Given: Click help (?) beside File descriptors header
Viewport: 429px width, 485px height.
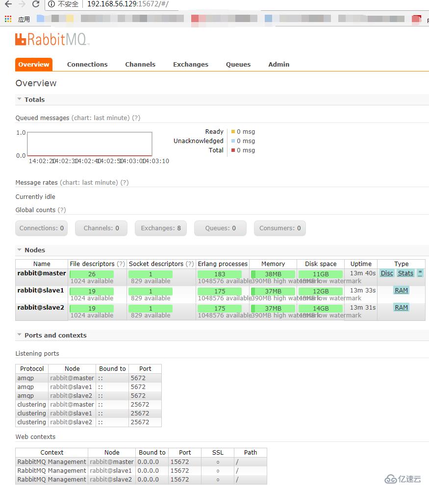Looking at the screenshot, I should pos(121,264).
